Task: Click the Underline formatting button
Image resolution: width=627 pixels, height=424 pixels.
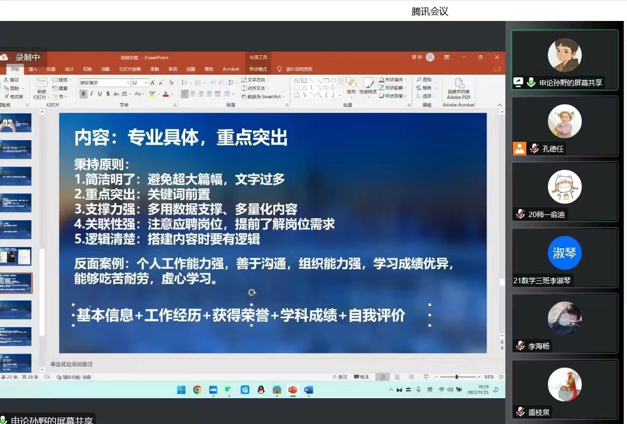Action: point(100,94)
